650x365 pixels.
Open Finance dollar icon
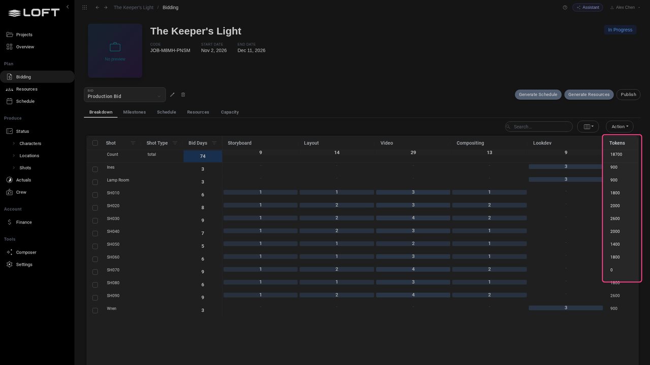pos(9,222)
